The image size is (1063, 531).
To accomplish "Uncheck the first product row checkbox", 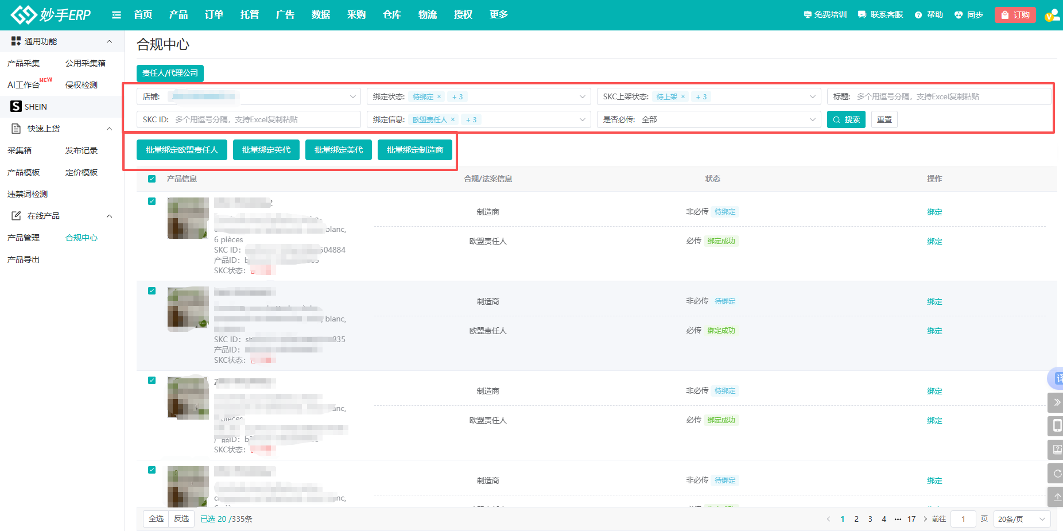I will 152,201.
